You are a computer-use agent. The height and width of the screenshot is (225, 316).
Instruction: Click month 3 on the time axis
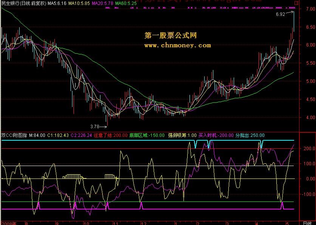(228, 223)
